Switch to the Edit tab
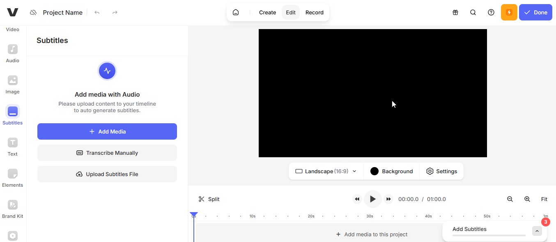The height and width of the screenshot is (242, 556). pos(291,13)
